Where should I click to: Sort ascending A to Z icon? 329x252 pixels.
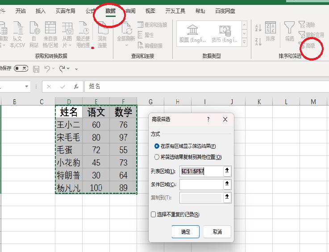pos(258,28)
